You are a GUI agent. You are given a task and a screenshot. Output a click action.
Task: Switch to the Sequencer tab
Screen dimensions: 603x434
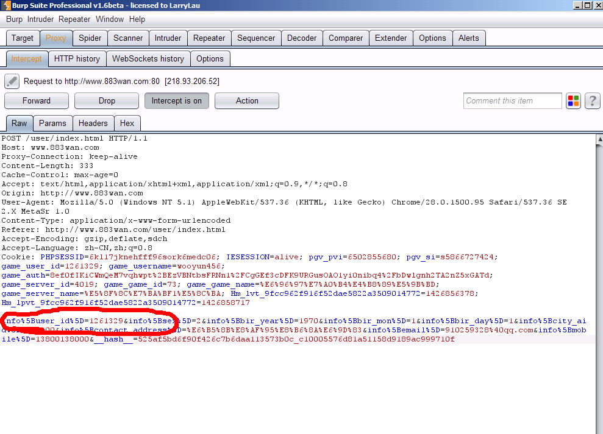tap(256, 38)
